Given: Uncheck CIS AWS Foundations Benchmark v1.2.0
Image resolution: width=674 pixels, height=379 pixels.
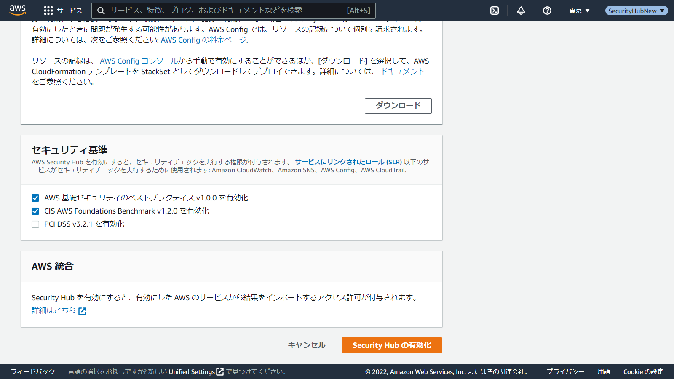Looking at the screenshot, I should tap(35, 211).
